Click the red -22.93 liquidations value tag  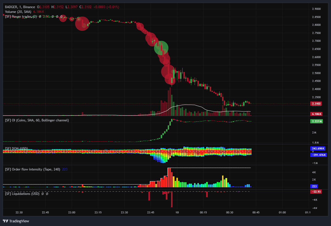coord(316,192)
